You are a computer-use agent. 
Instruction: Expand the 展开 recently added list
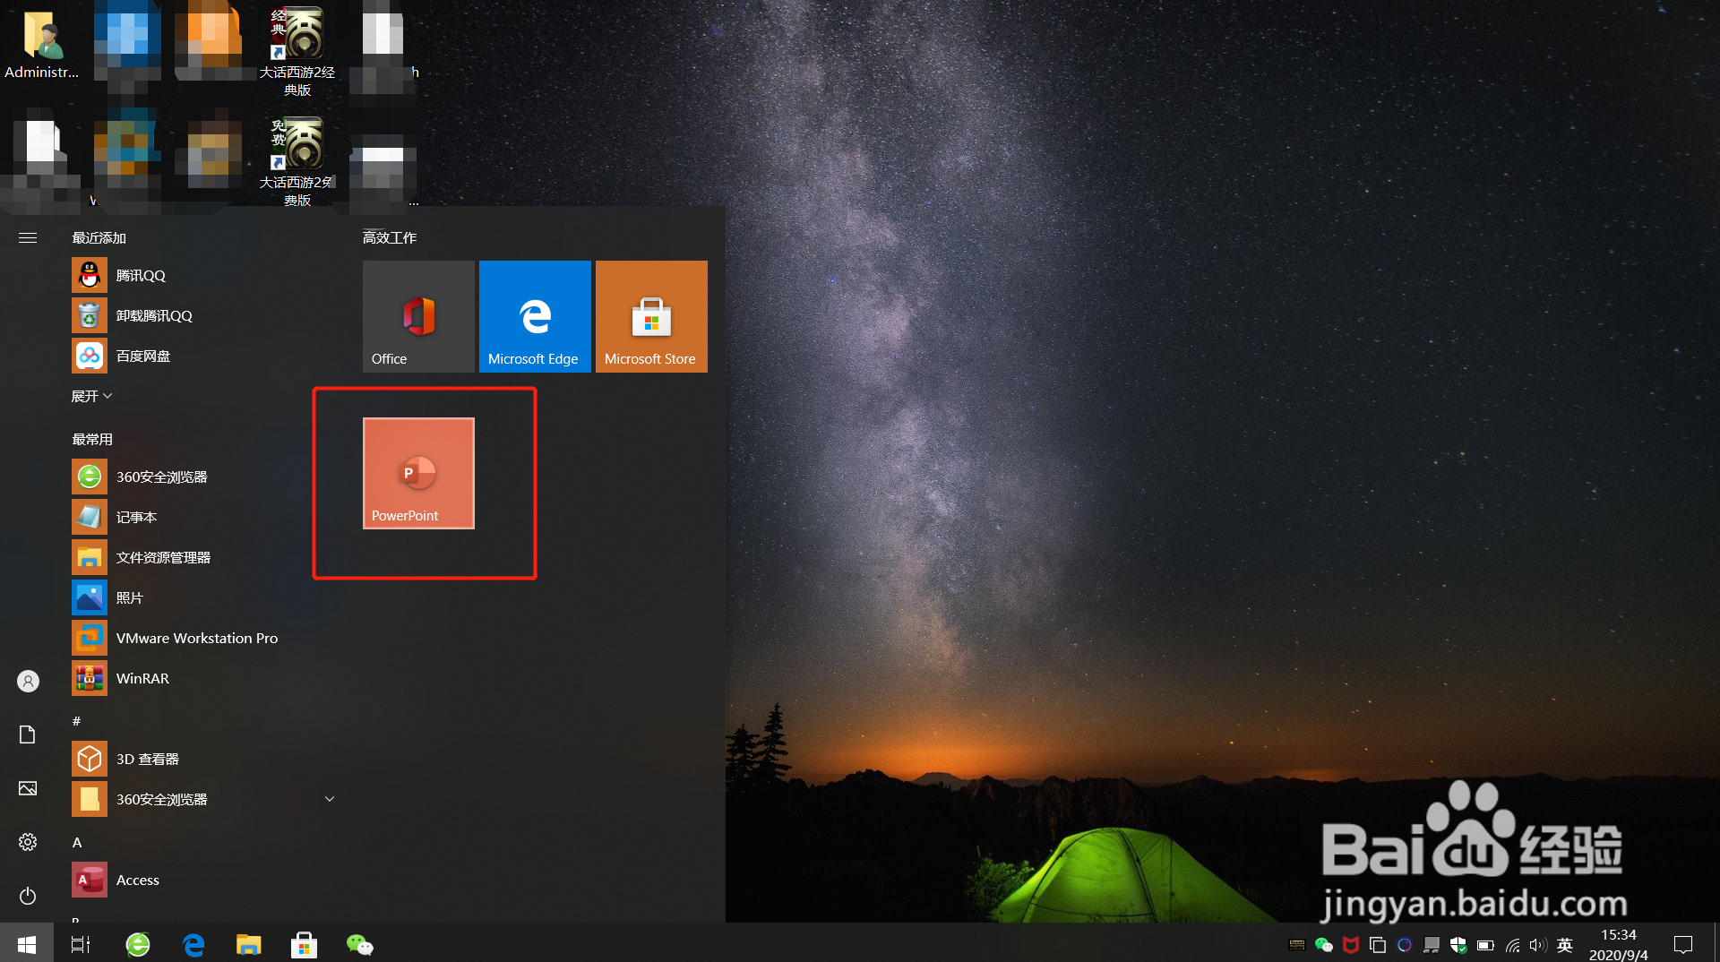[91, 396]
